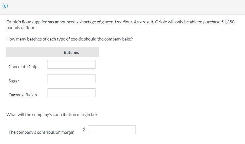The height and width of the screenshot is (144, 245).
Task: Click the dollar sign beside margin field
Action: click(x=84, y=129)
